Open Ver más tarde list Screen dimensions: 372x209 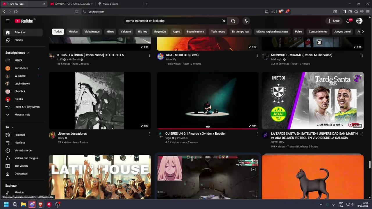point(23,150)
